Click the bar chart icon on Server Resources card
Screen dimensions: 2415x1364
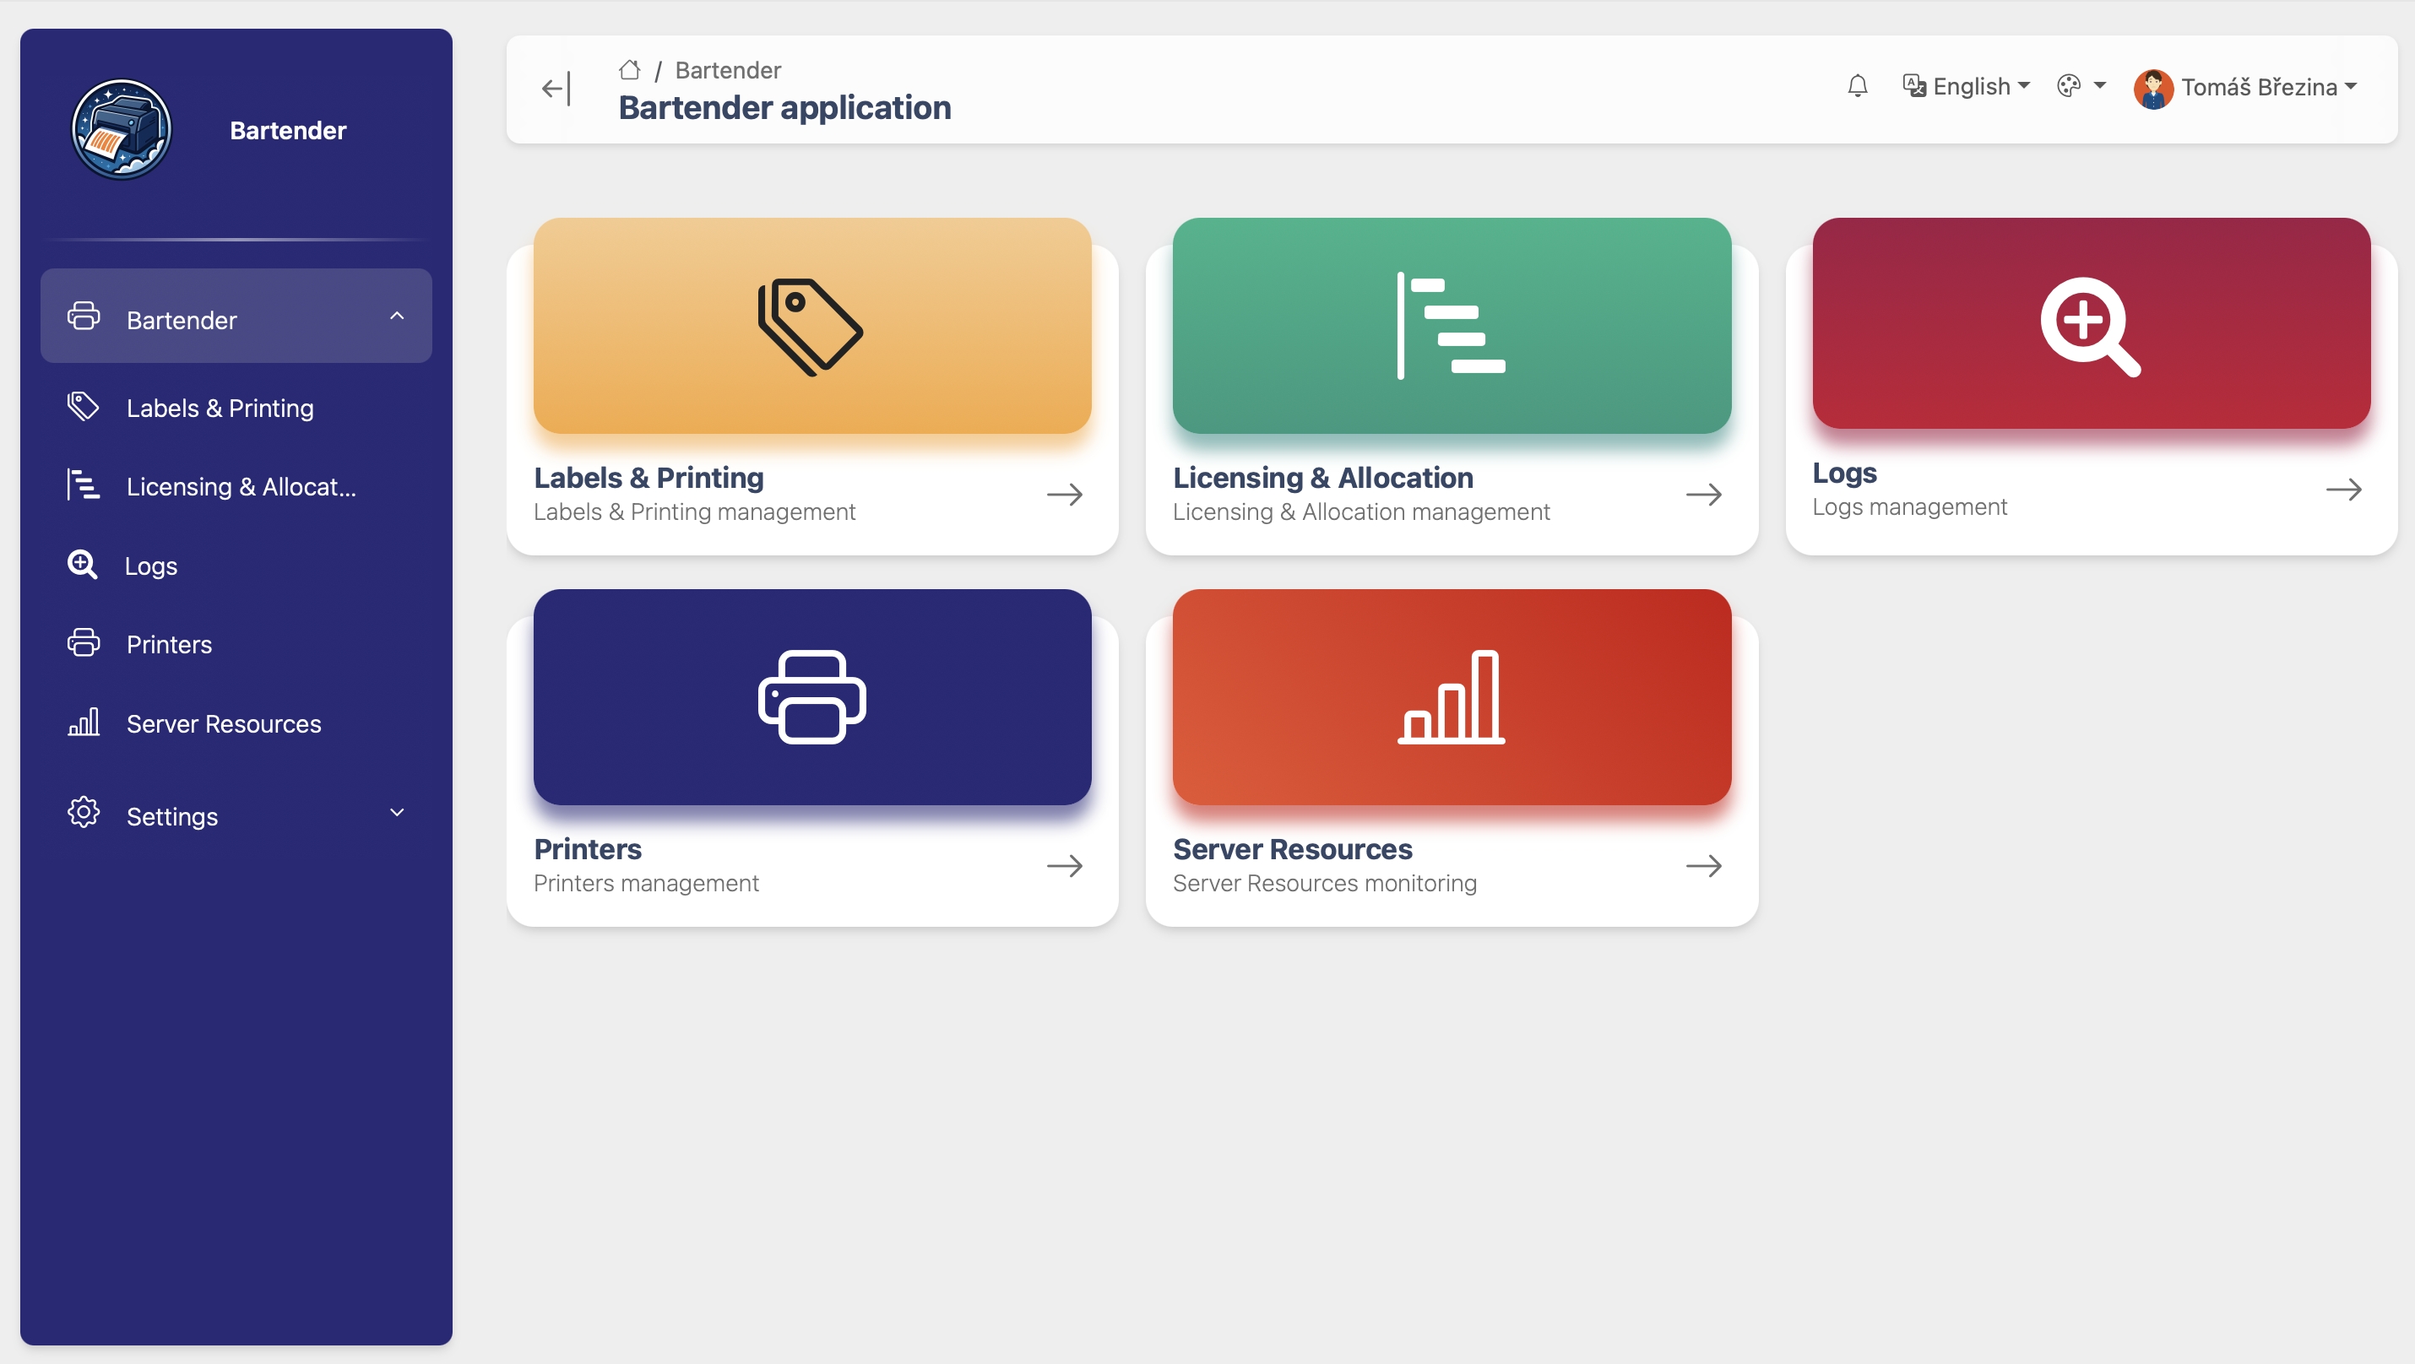(1452, 697)
